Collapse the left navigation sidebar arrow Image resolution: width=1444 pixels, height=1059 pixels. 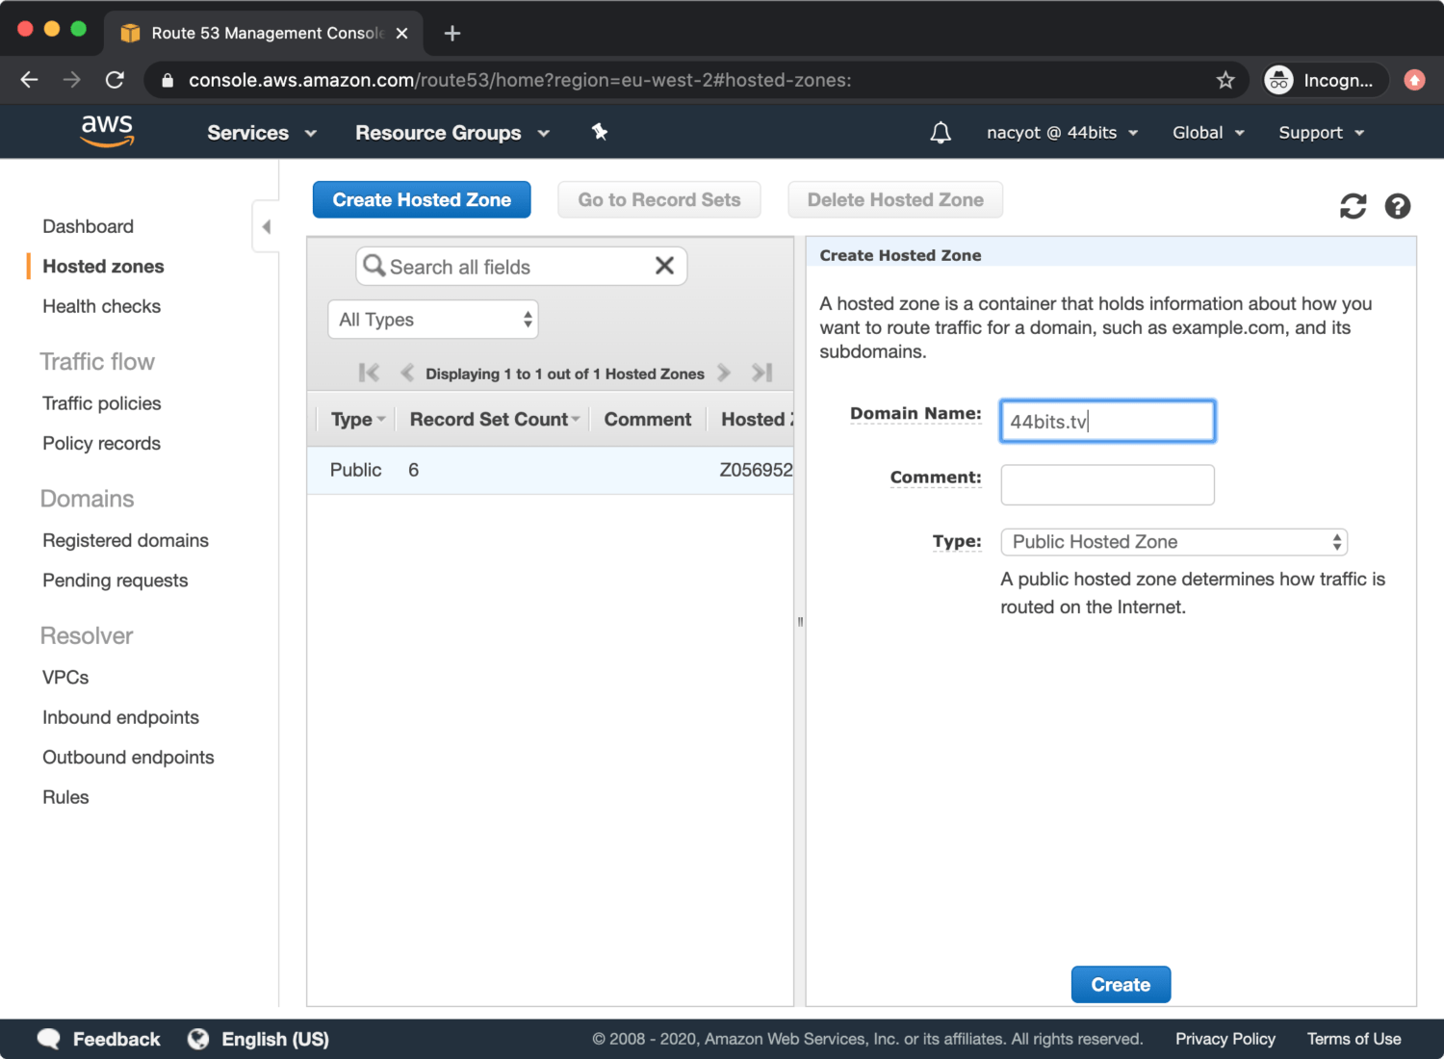(x=267, y=227)
